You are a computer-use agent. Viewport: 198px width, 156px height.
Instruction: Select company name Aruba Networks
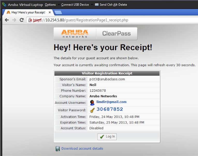click(103, 96)
